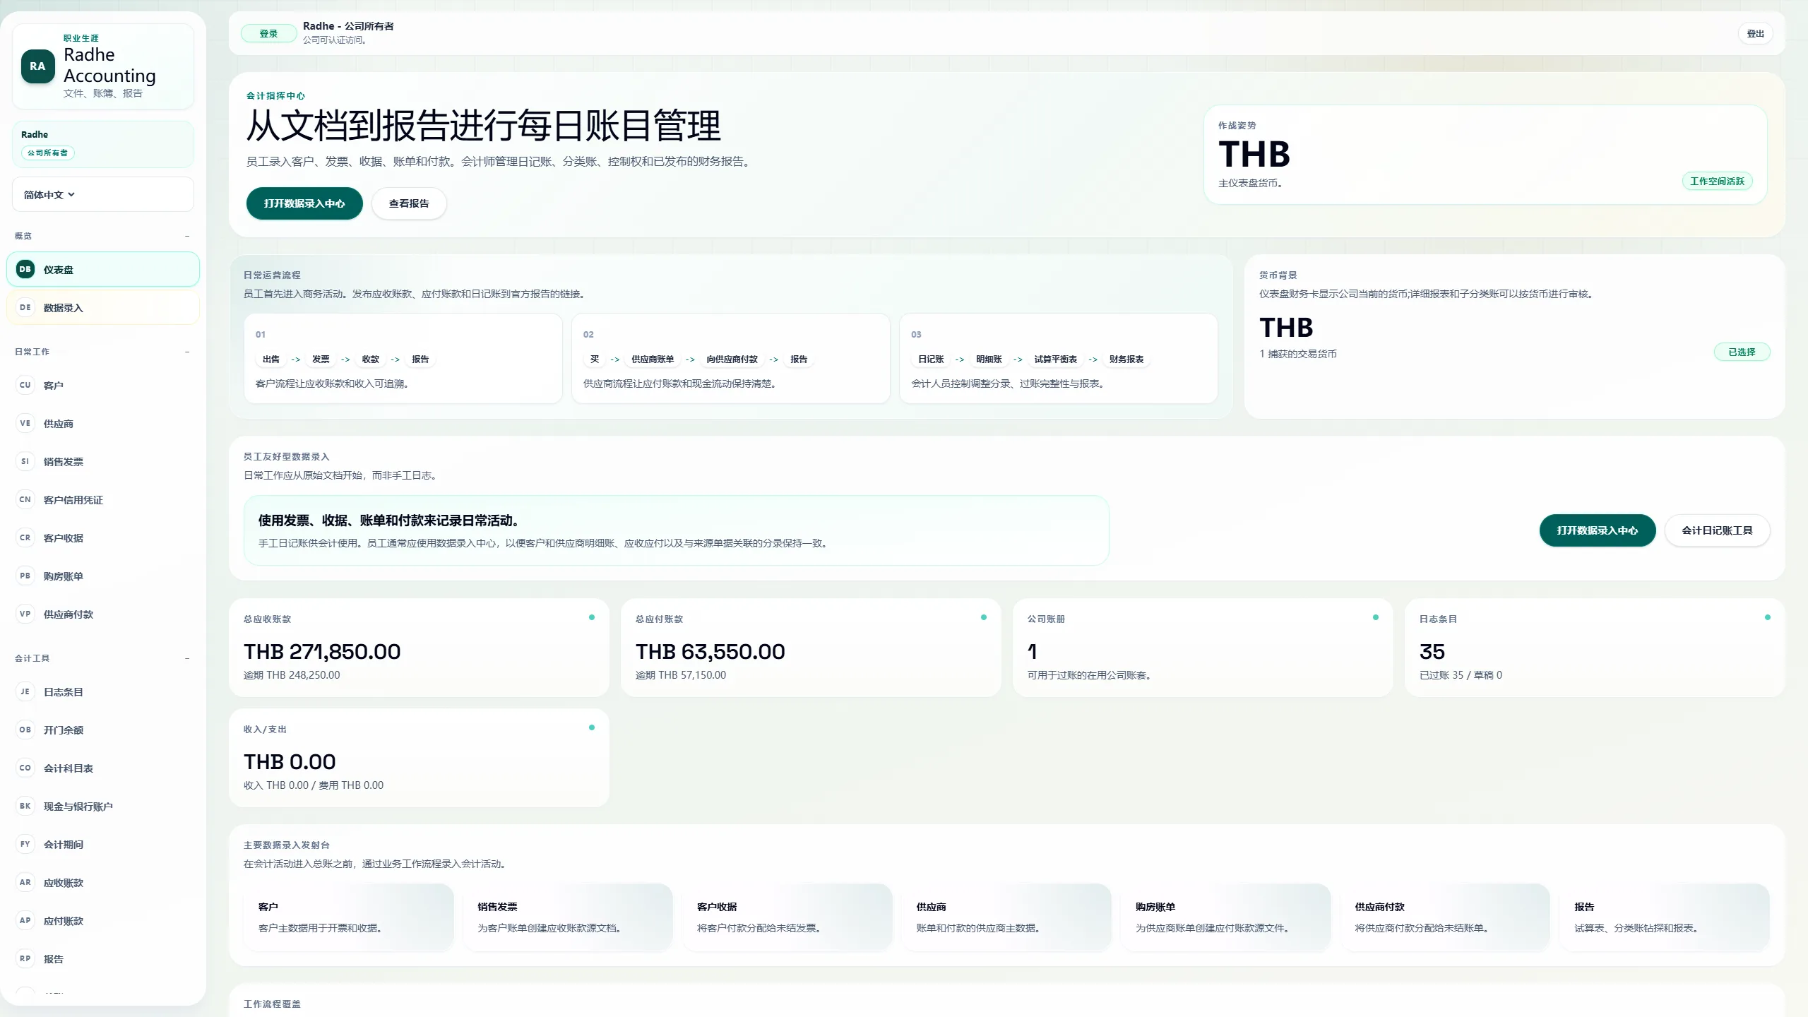1808x1017 pixels.
Task: Open the 客户 launchpad card
Action: 349,917
